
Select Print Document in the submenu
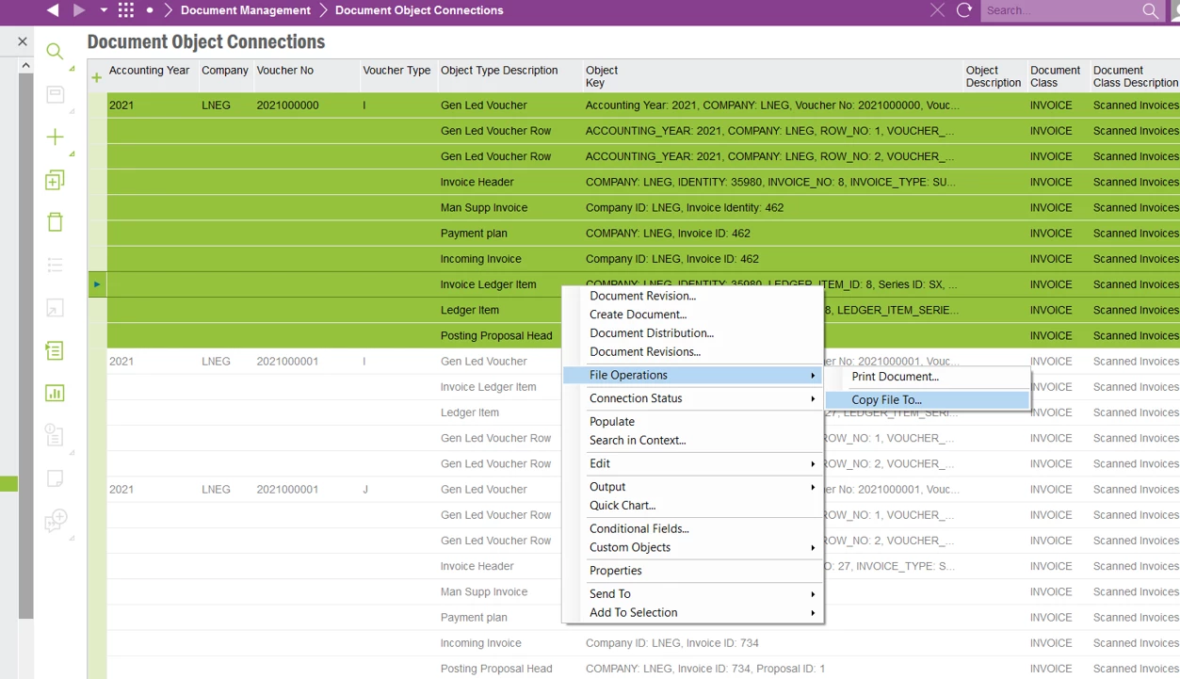click(x=896, y=377)
